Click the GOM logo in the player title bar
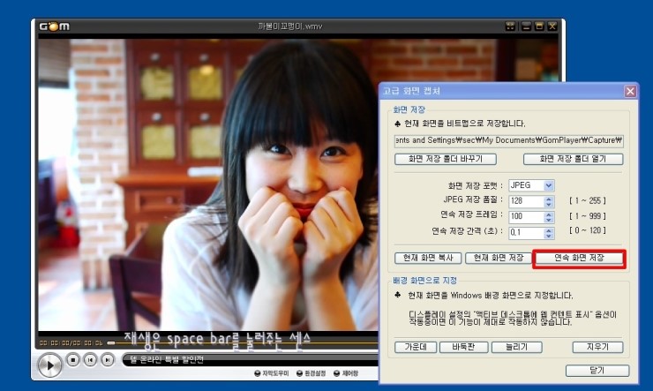Image resolution: width=653 pixels, height=391 pixels. [54, 26]
